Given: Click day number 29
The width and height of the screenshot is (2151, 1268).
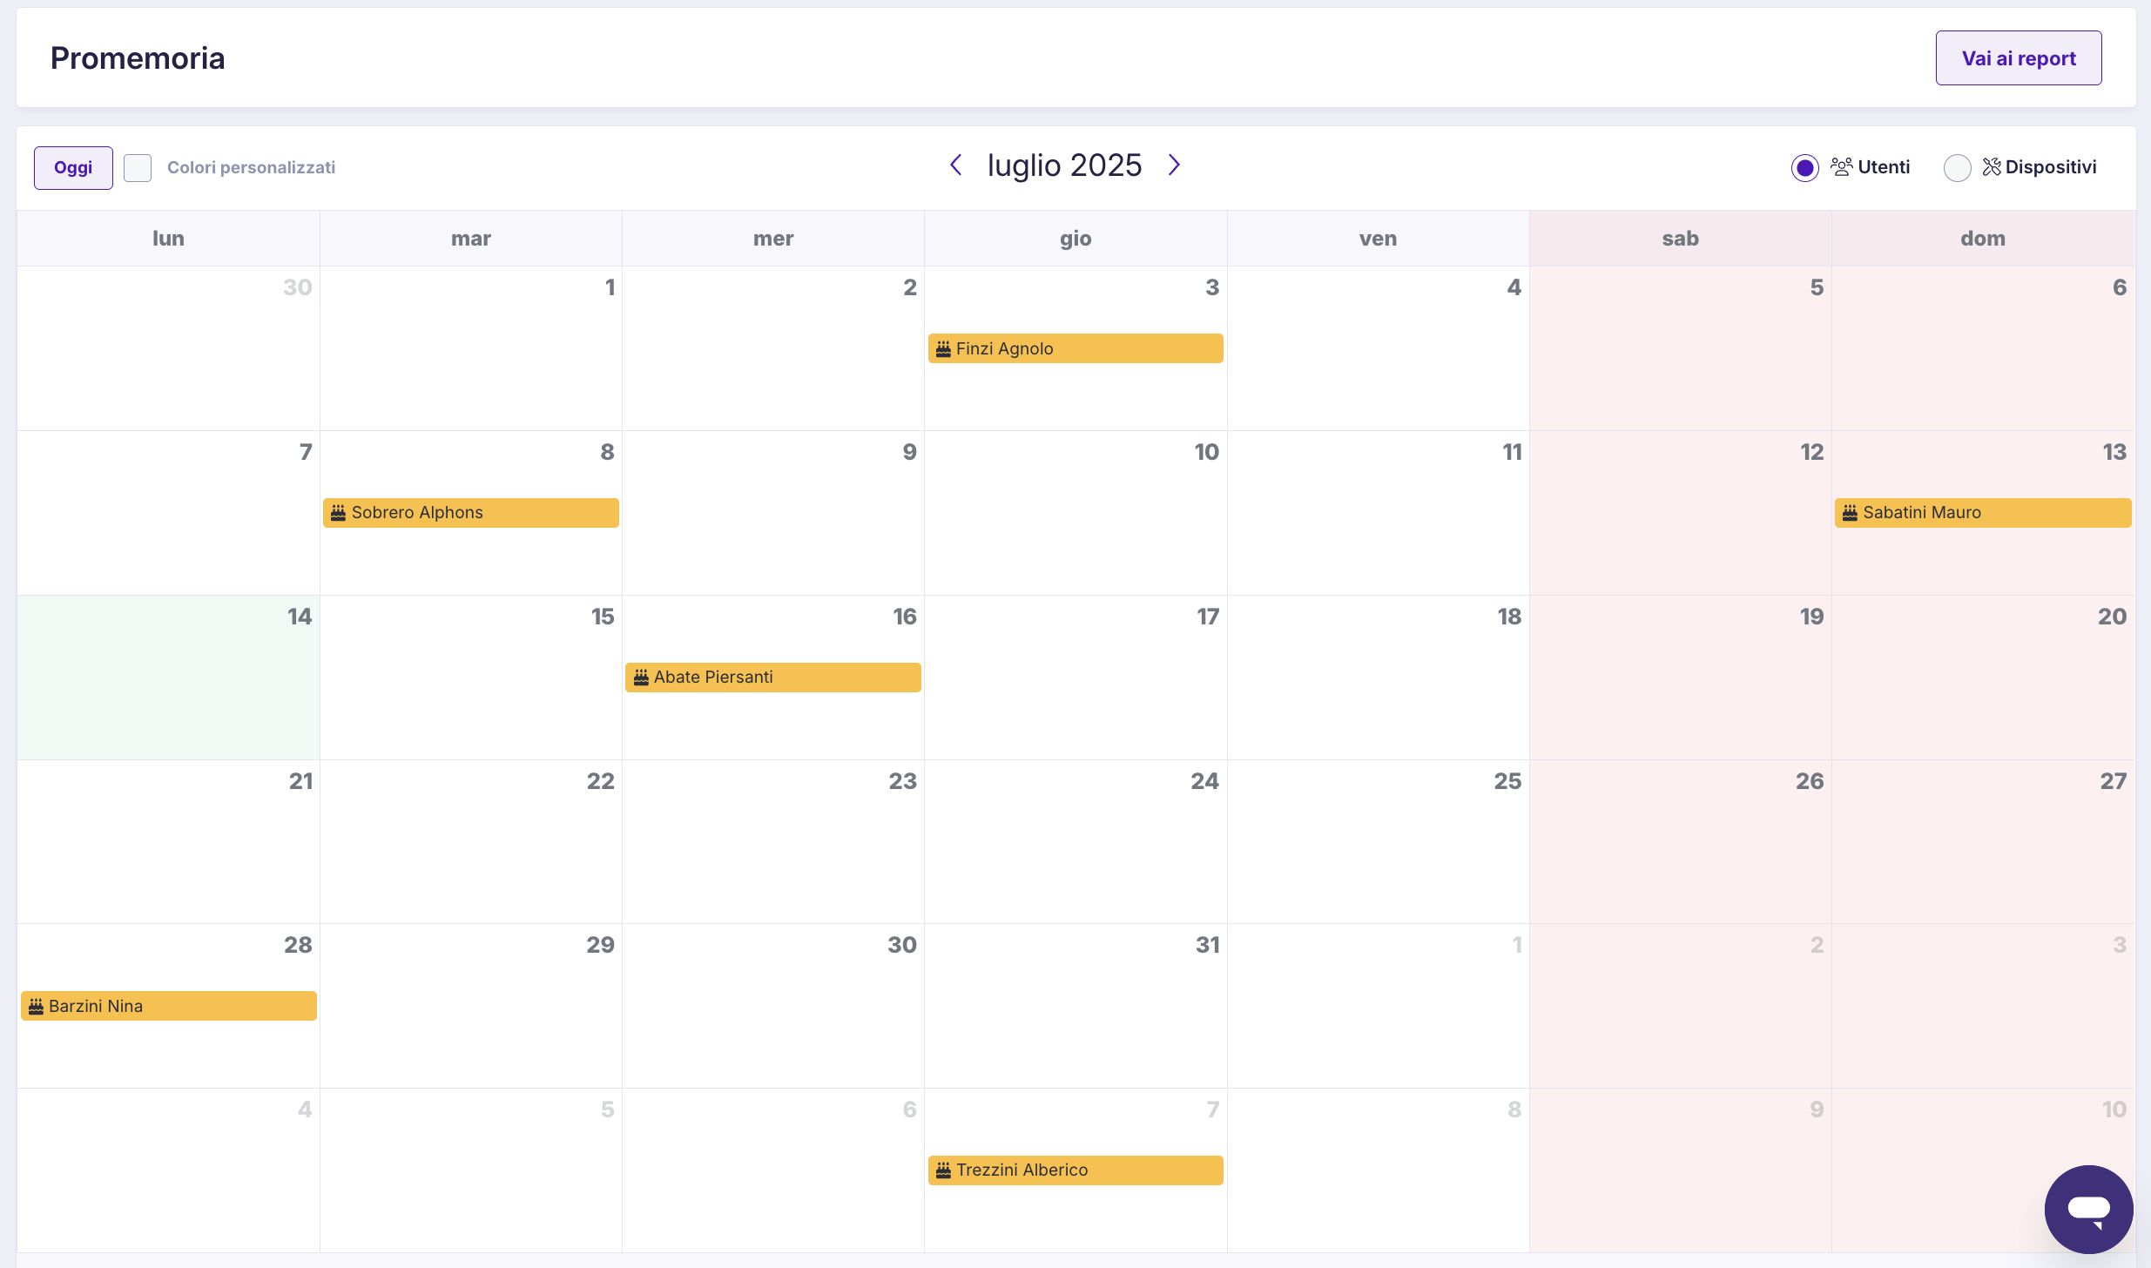Looking at the screenshot, I should click(x=600, y=945).
